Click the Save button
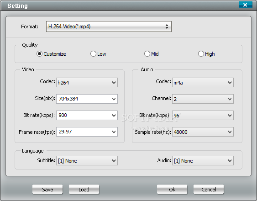Viewport: 257px width, 201px height. (47, 189)
